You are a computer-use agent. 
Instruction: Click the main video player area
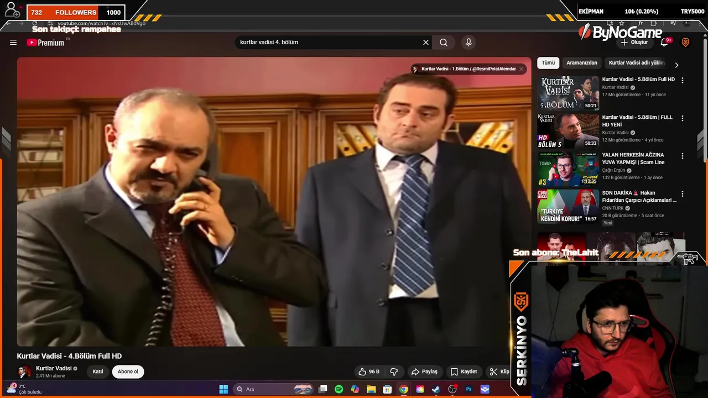(274, 202)
